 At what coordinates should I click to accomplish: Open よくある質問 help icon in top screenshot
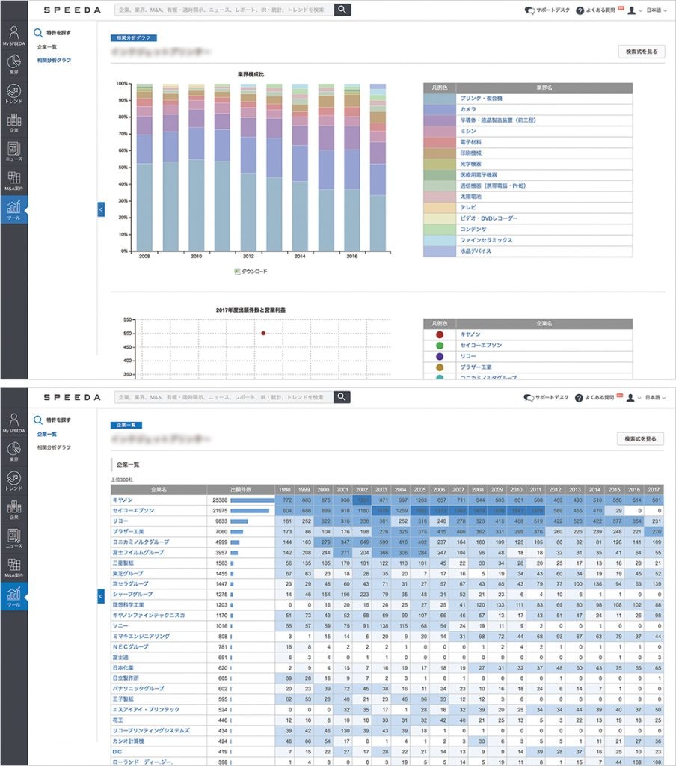coord(580,10)
